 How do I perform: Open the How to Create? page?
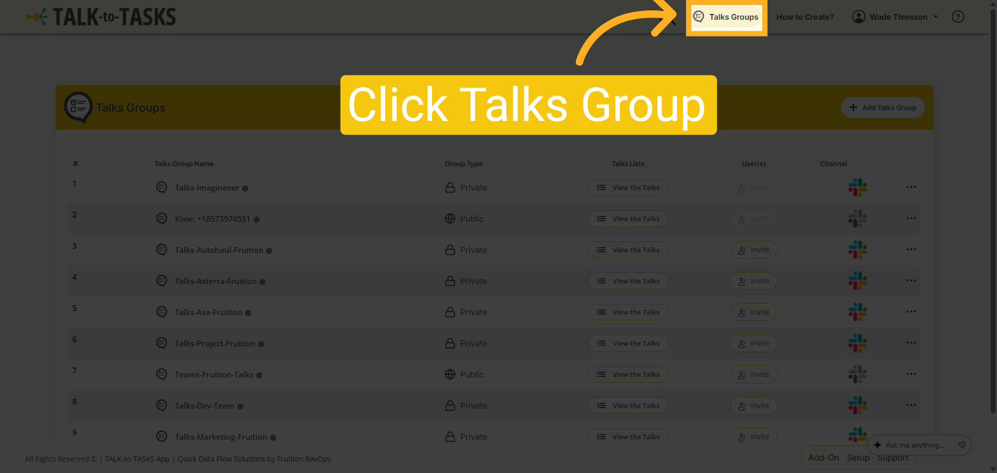pos(805,17)
